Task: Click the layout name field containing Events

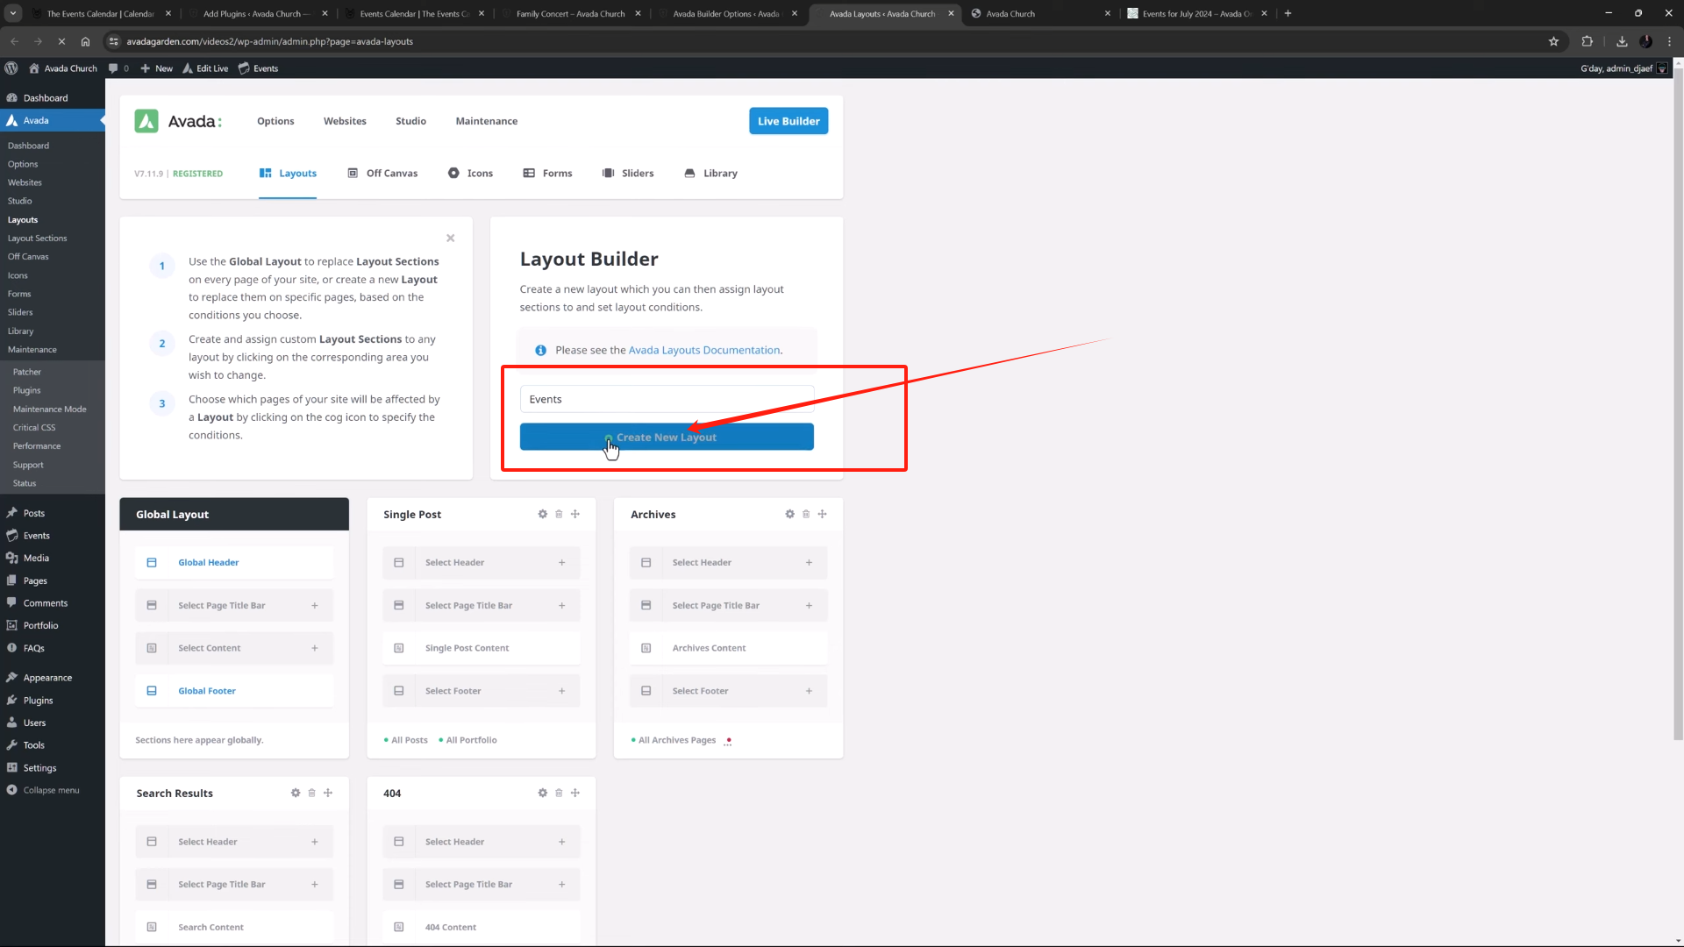Action: point(667,399)
